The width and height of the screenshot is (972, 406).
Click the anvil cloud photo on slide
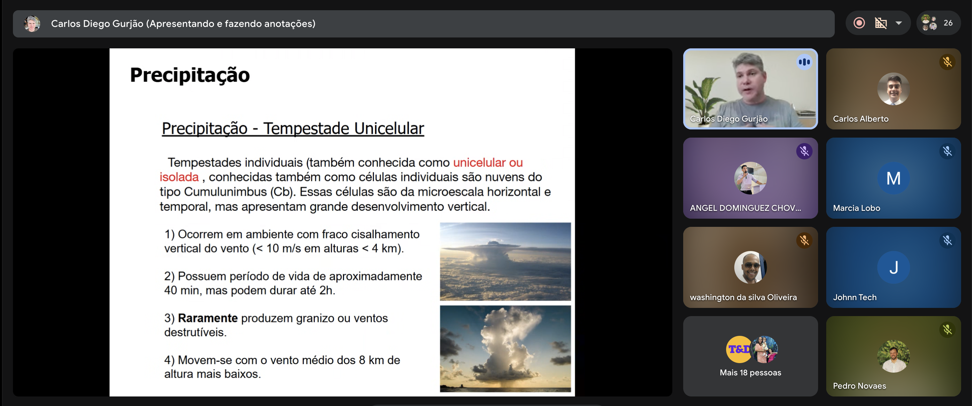point(505,262)
